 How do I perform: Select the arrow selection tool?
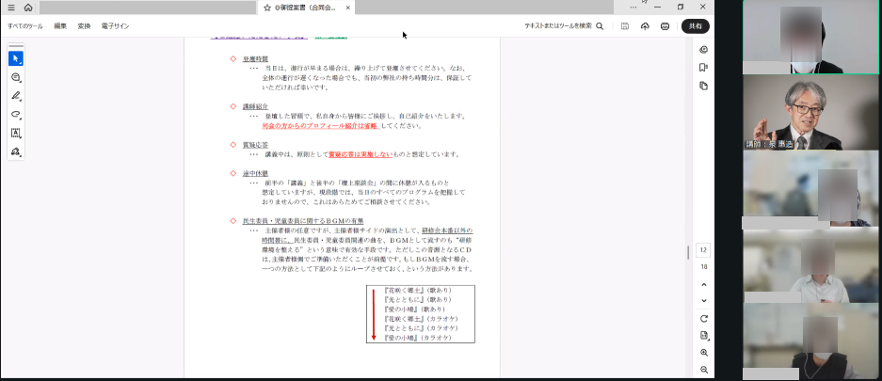(16, 58)
